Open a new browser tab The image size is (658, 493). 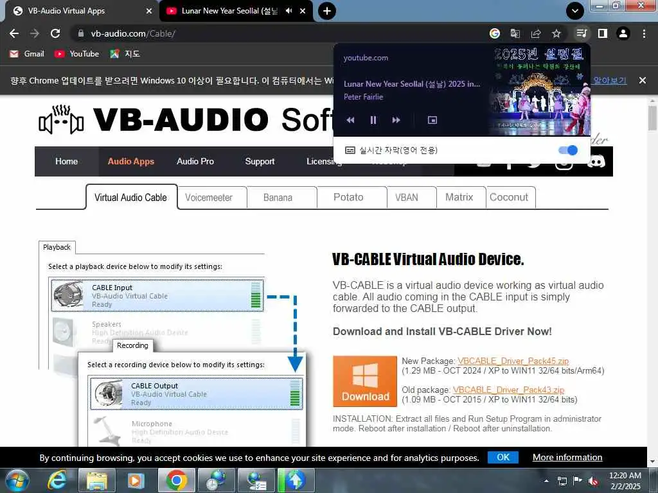[x=327, y=11]
